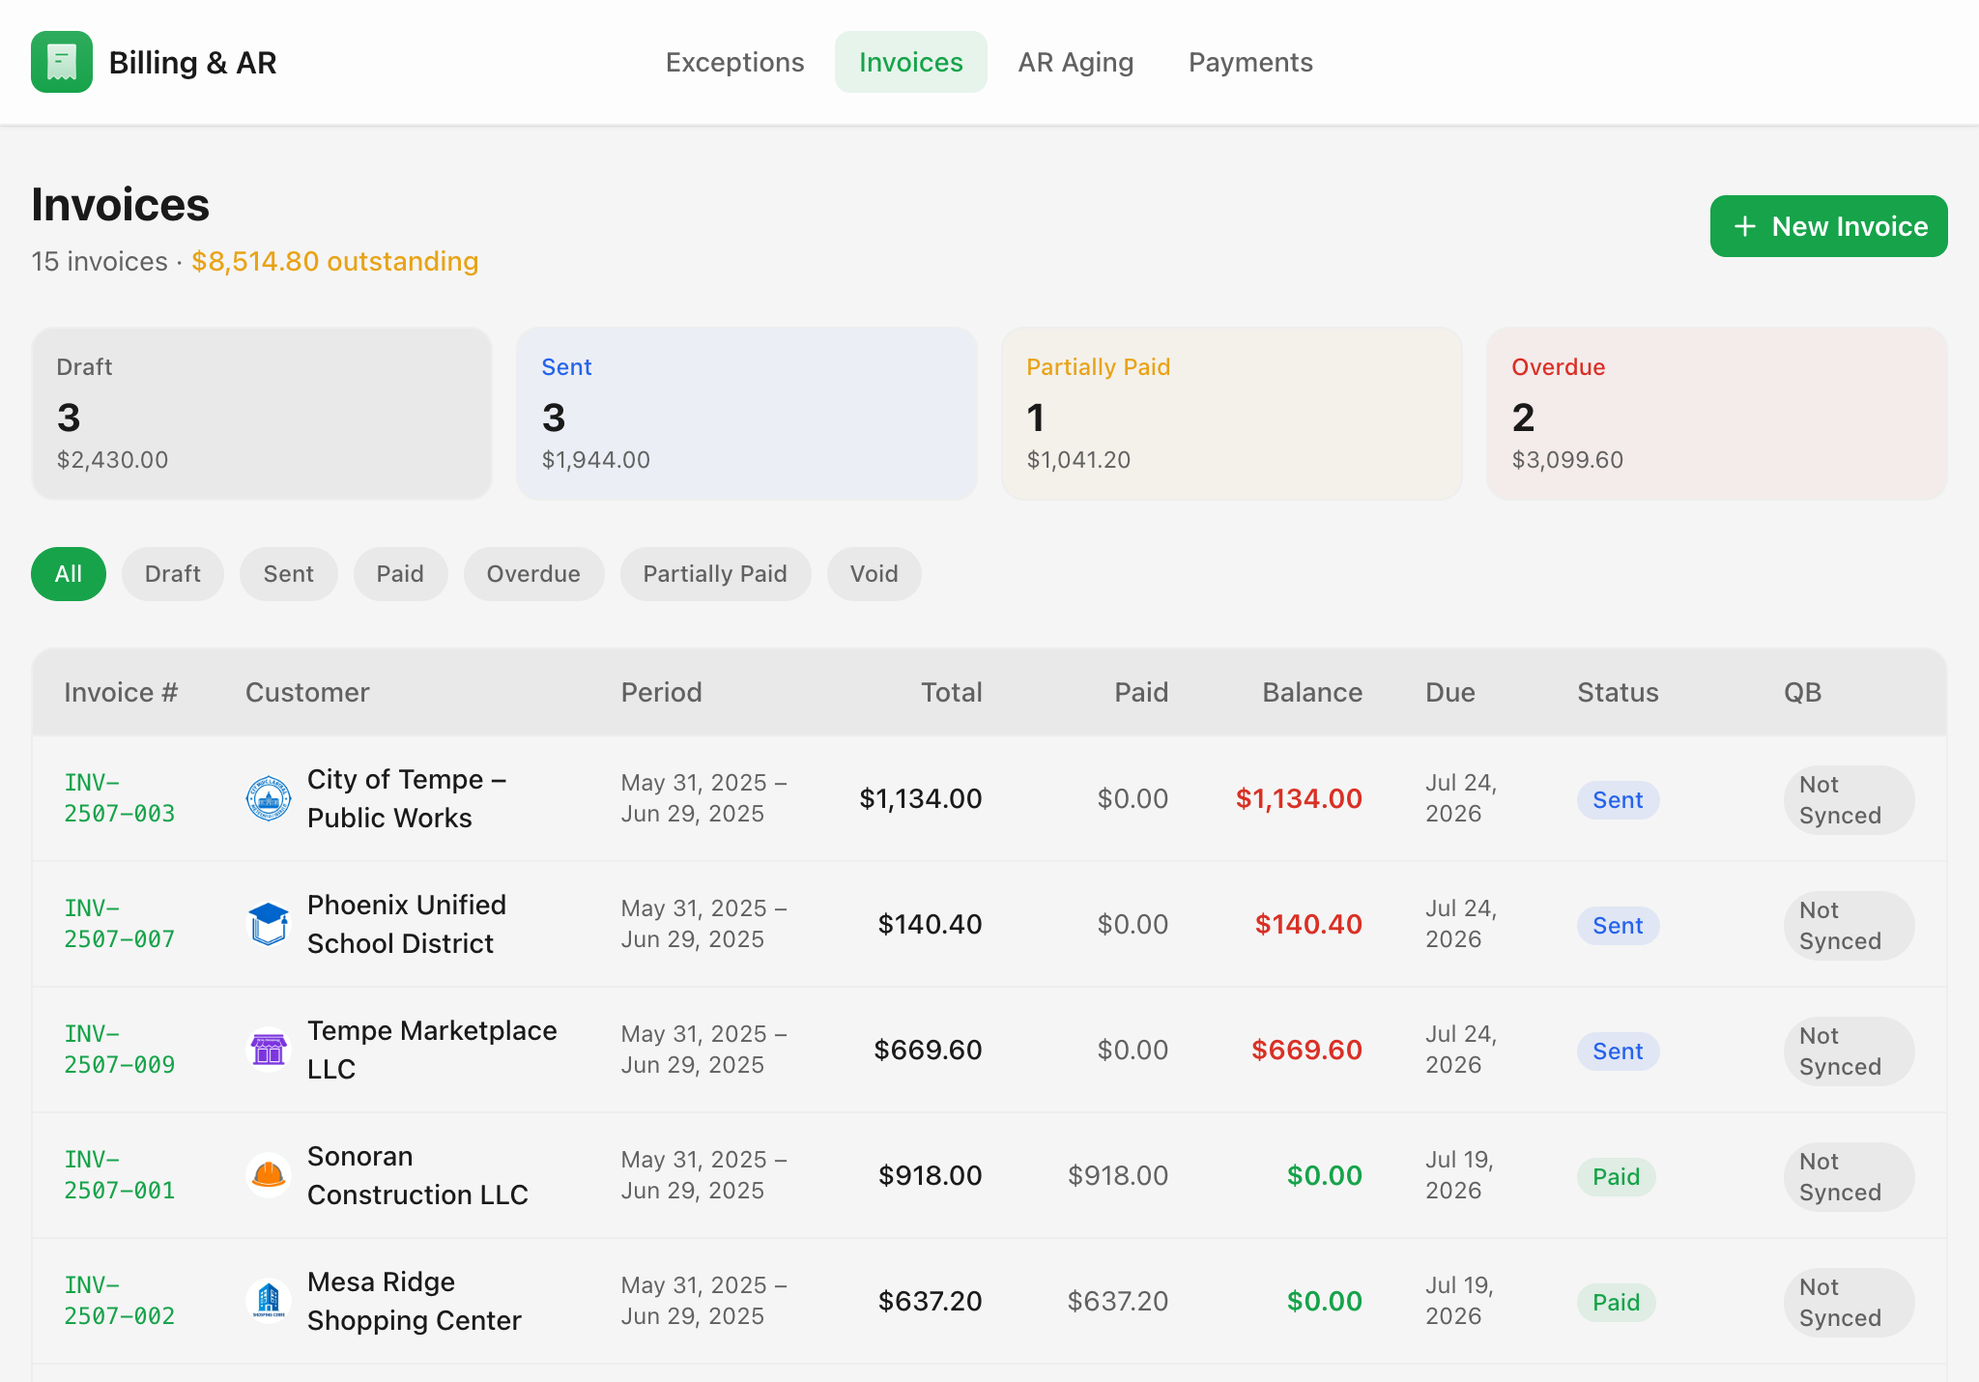The height and width of the screenshot is (1382, 1979).
Task: Click the $140.40 red balance amount
Action: tap(1308, 924)
